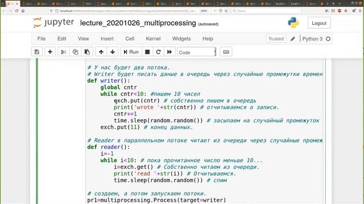Open the Kernel menu
Screen dimensions: 364x204
pyautogui.click(x=153, y=39)
